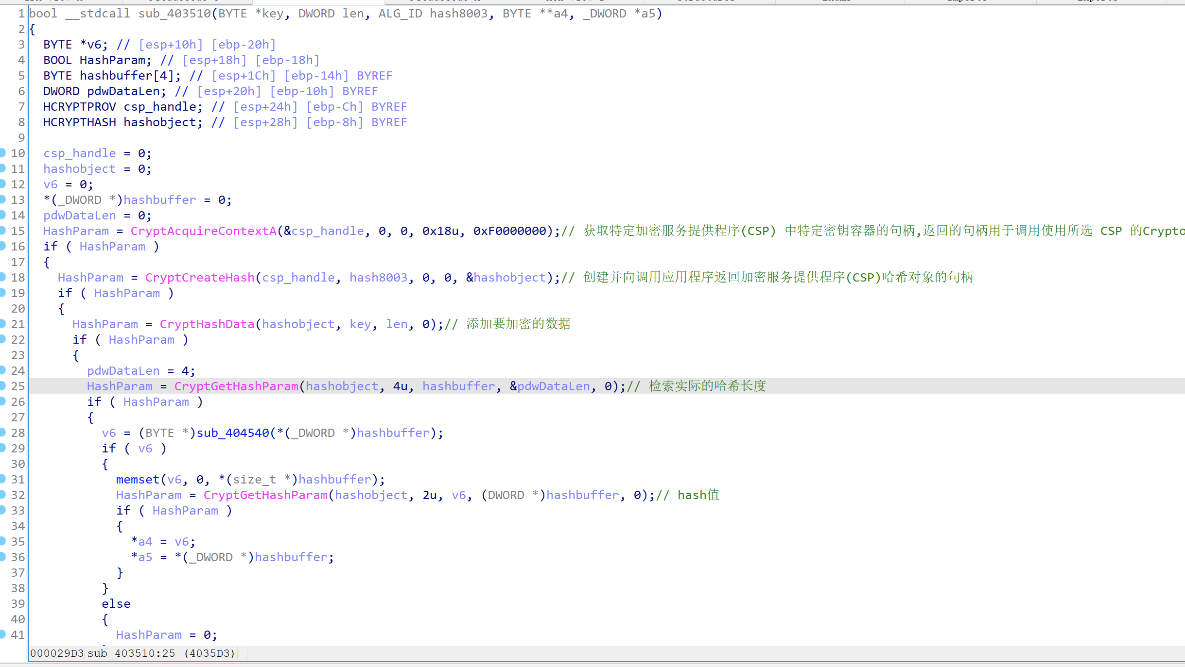The width and height of the screenshot is (1185, 667).
Task: Click the breakpoint dot on line 15
Action: 2,231
